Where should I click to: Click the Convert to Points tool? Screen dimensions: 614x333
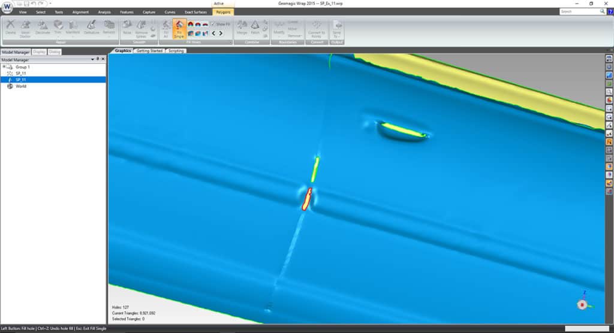(317, 29)
